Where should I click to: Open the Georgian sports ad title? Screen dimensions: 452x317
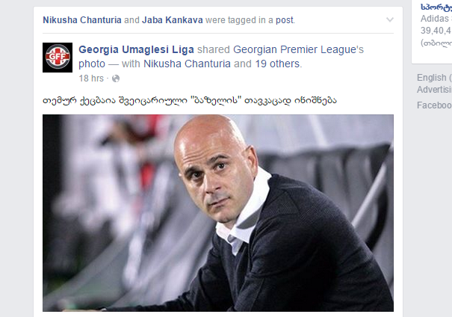[436, 7]
